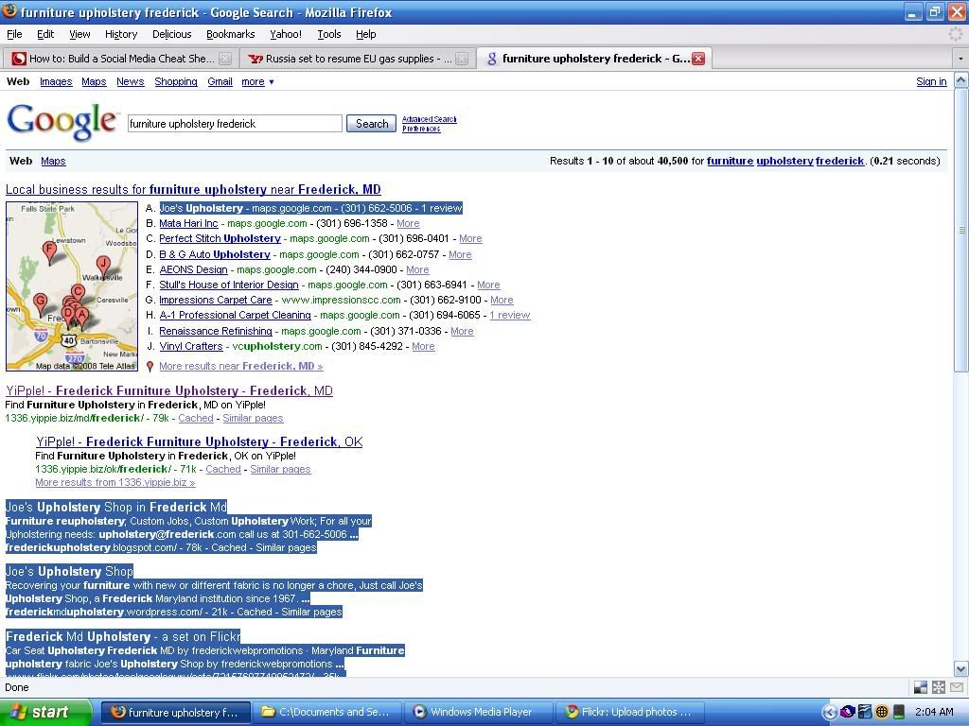Open the Yahoo! menu
Screen dimensions: 969x726
[x=286, y=34]
